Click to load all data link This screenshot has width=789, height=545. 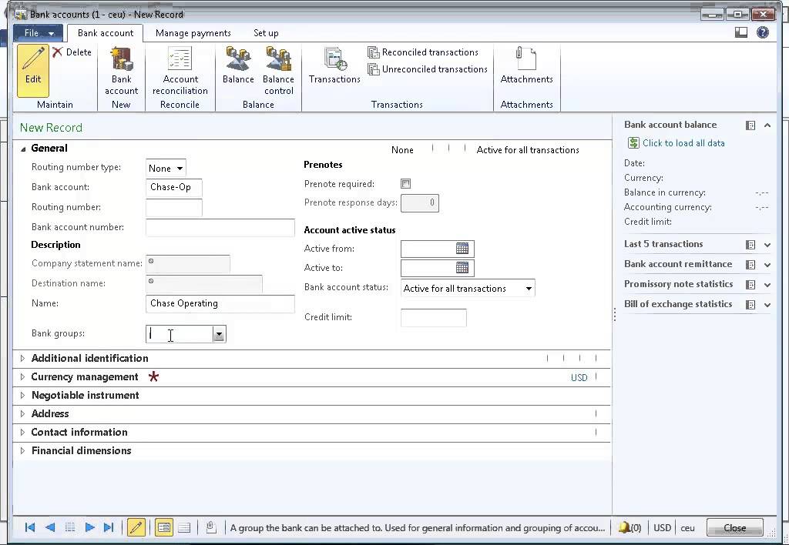pos(683,142)
